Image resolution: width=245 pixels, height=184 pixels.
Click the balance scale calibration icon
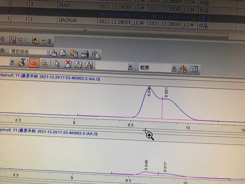pos(183,69)
